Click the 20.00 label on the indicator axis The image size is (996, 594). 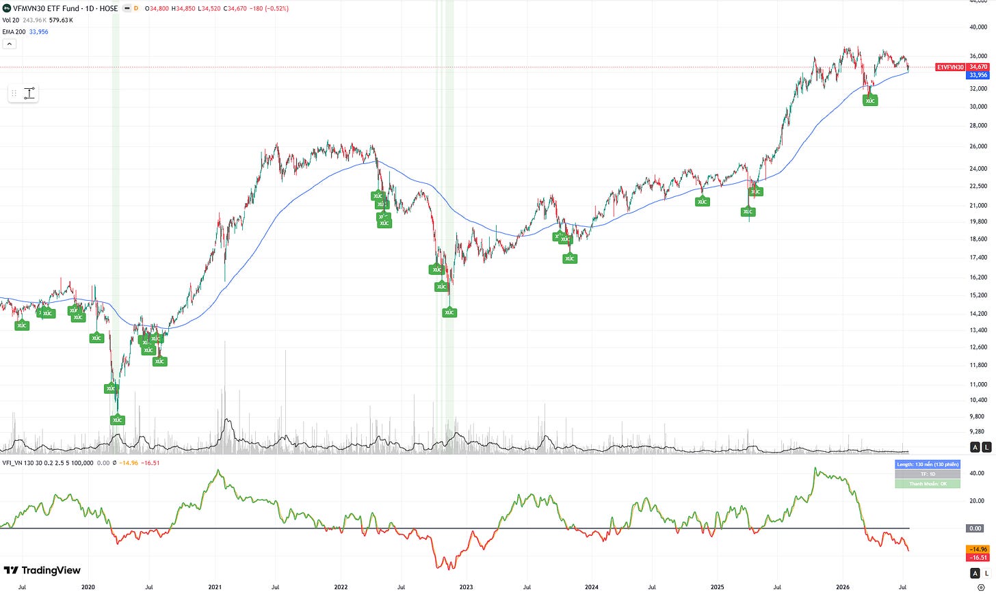tap(977, 500)
